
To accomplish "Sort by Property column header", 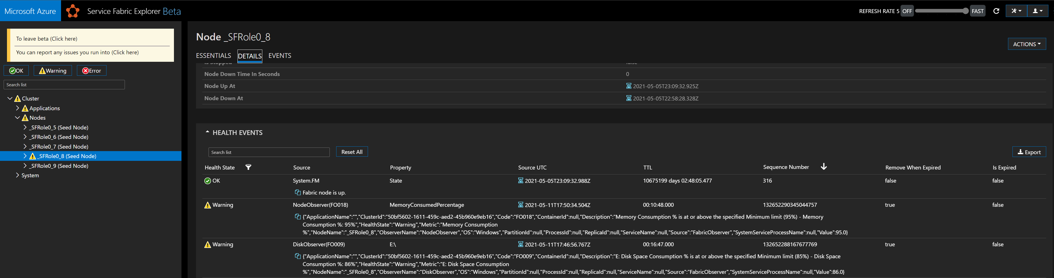I will coord(401,167).
